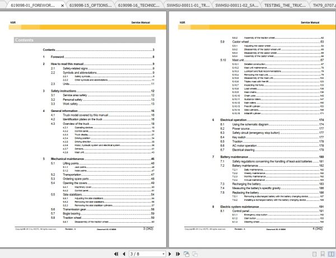Viewport: 336px width, 258px height.
Task: Click the Lifting points entry 5.1
Action: coord(102,163)
